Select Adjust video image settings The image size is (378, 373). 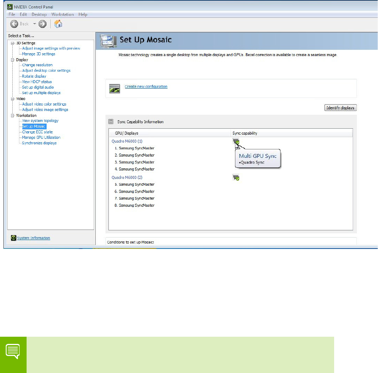[45, 110]
